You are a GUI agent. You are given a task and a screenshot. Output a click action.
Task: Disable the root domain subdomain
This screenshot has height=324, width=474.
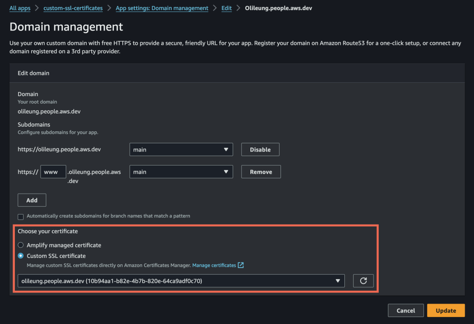260,149
